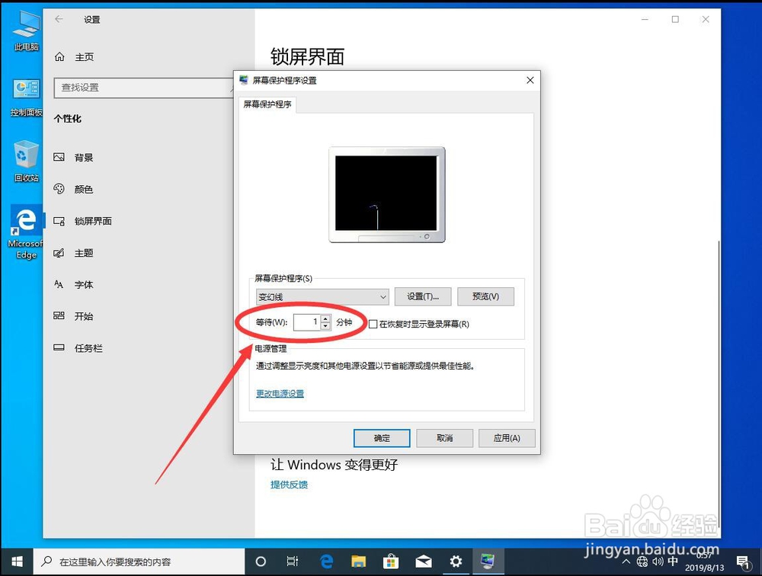Viewport: 762px width, 576px height.
Task: Launch Microsoft Edge desktop shortcut
Action: pyautogui.click(x=26, y=232)
